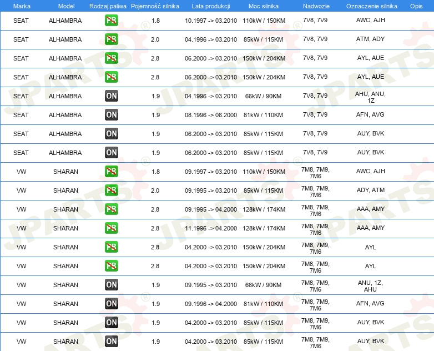Click the Opis column header

[416, 6]
